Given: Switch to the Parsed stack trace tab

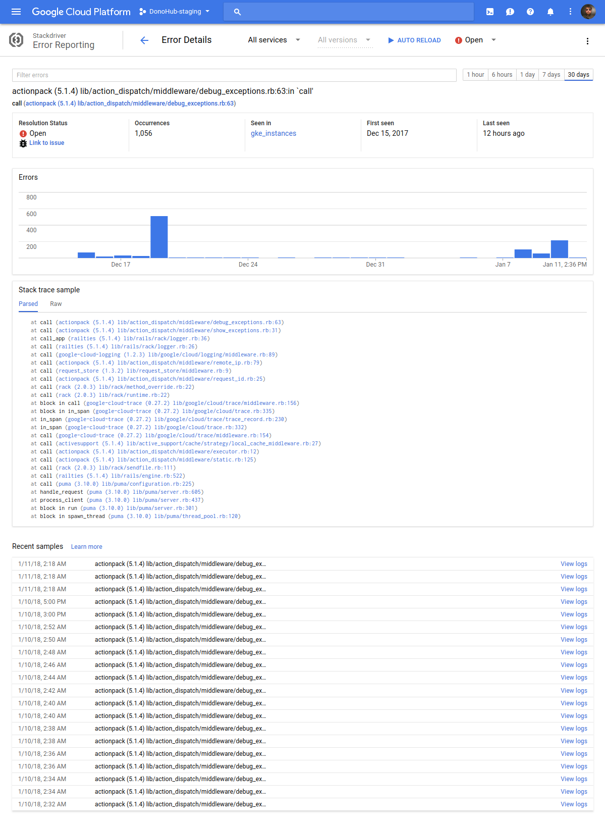Looking at the screenshot, I should click(x=28, y=304).
